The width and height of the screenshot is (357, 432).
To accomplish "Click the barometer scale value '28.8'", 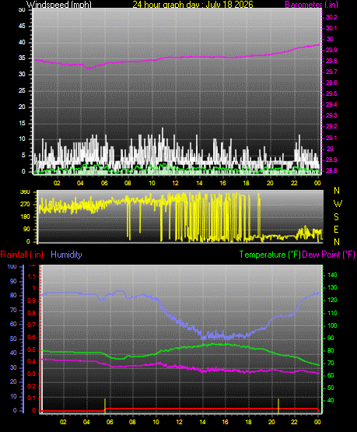I will 331,170.
